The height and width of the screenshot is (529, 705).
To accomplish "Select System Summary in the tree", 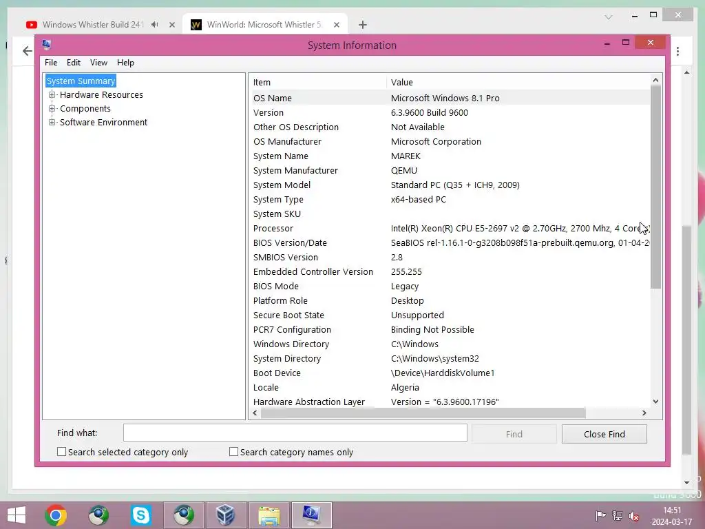I will click(81, 81).
